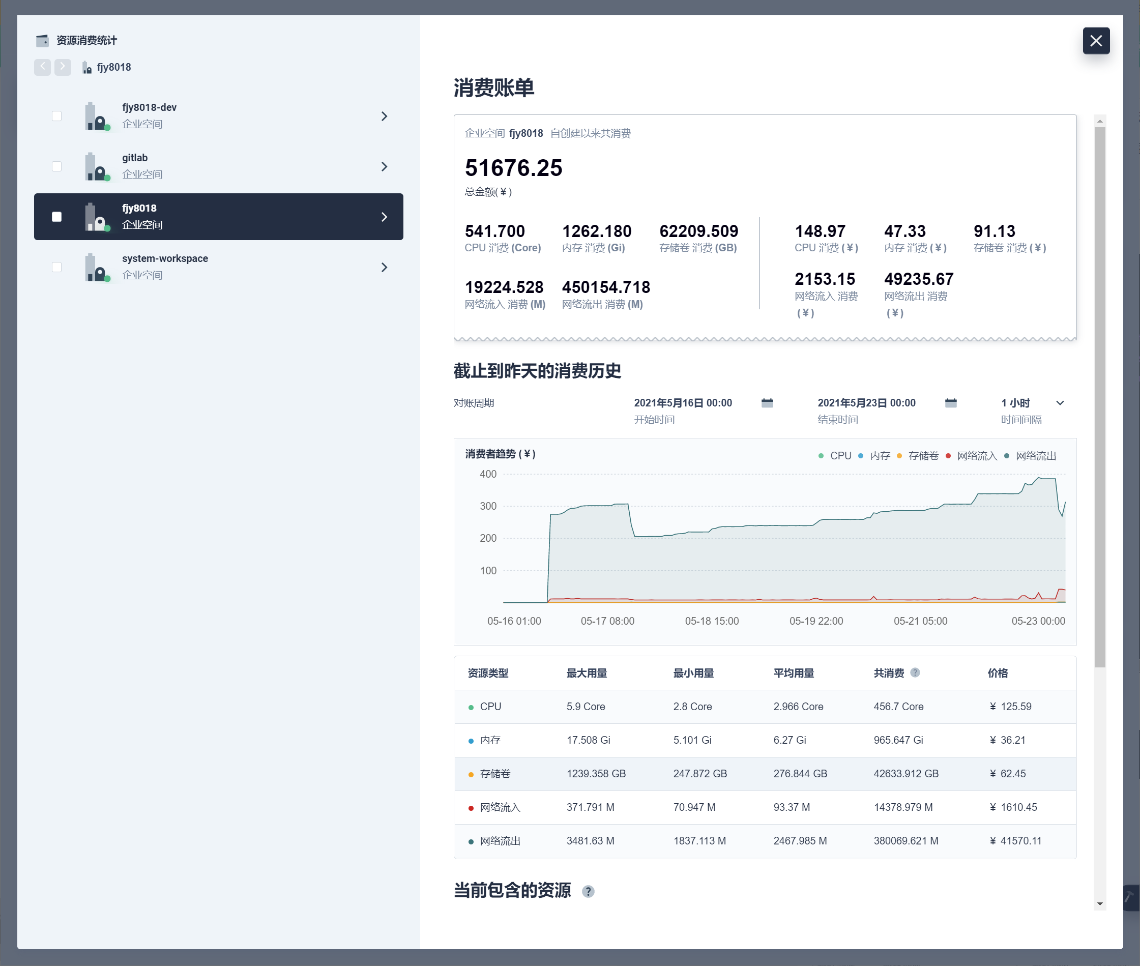Click the scrollbar down arrow
Viewport: 1140px width, 966px height.
coord(1099,904)
